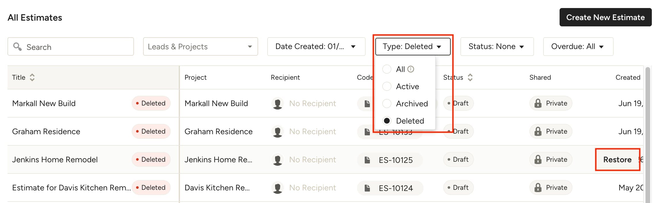This screenshot has width=657, height=203.
Task: Click recipient avatar in Jenkins Home Remodel row
Action: 278,160
